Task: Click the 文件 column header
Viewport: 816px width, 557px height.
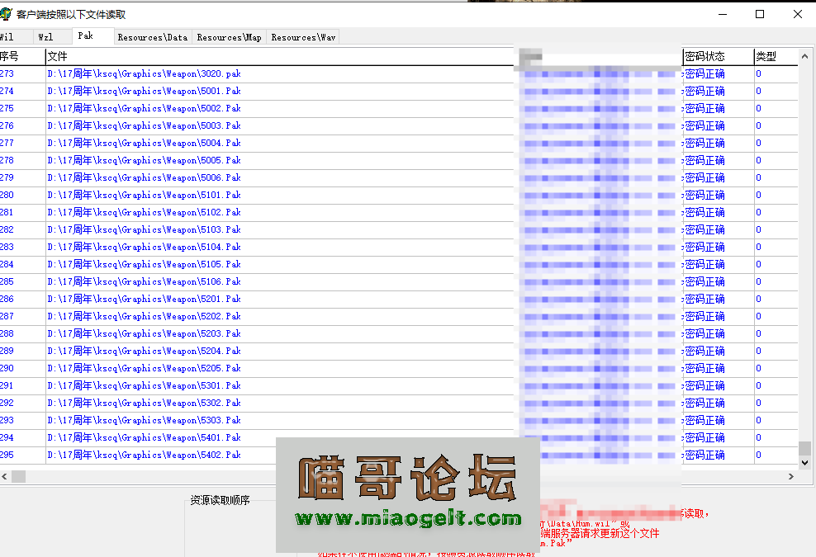Action: [x=57, y=56]
